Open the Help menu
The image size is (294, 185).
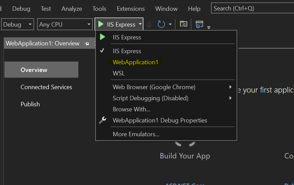click(194, 9)
